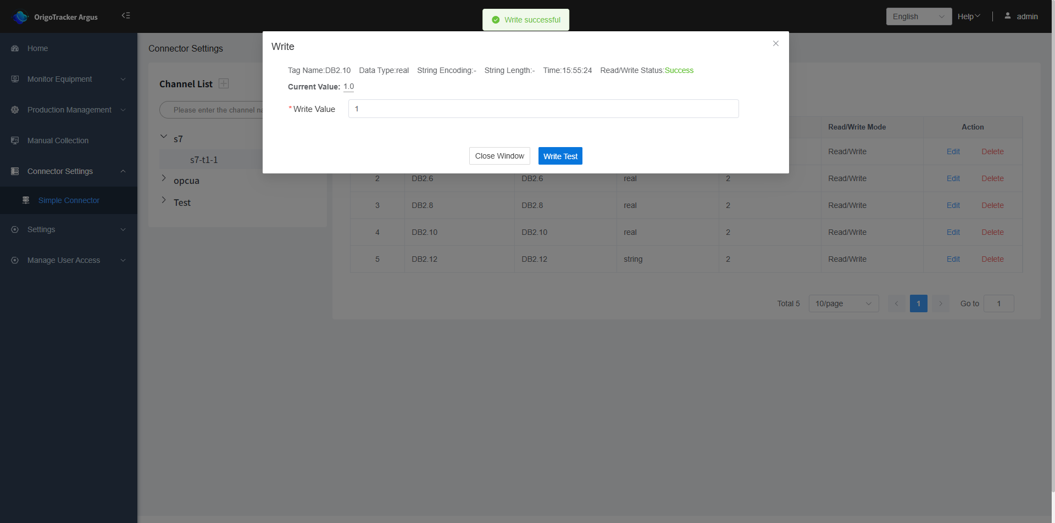
Task: Click the Write Value input field
Action: coord(543,109)
